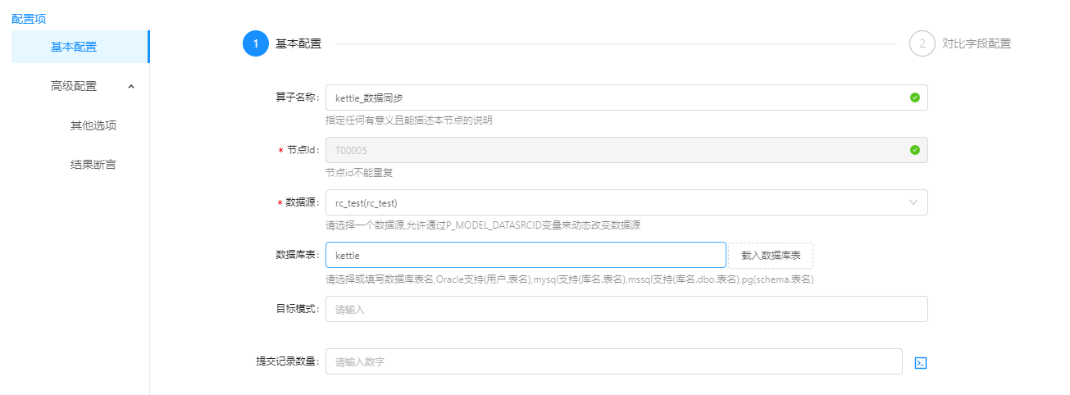This screenshot has height=395, width=1070.
Task: Click the step 1 circle icon
Action: pyautogui.click(x=256, y=43)
